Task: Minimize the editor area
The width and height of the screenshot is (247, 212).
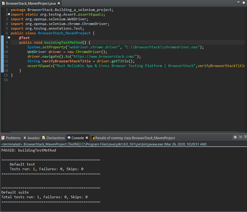Action: [x=238, y=2]
